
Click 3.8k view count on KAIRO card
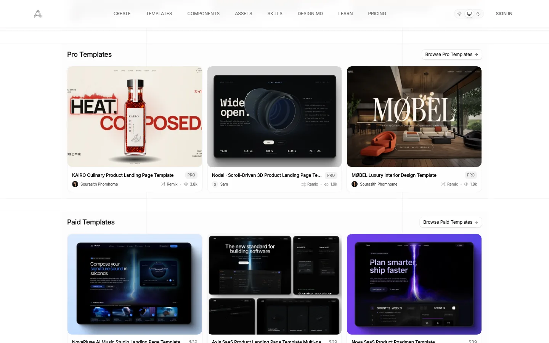194,184
